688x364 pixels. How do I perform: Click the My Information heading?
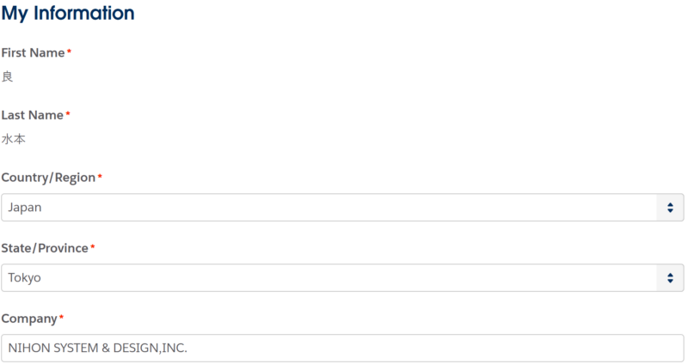[68, 14]
